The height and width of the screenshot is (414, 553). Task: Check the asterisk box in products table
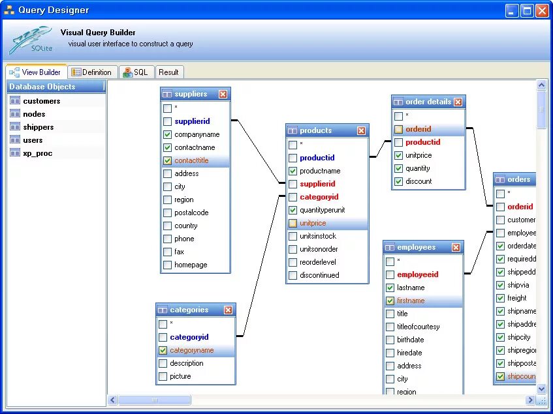click(x=292, y=145)
